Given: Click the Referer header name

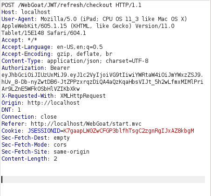Looking at the screenshot, I should point(13,124).
